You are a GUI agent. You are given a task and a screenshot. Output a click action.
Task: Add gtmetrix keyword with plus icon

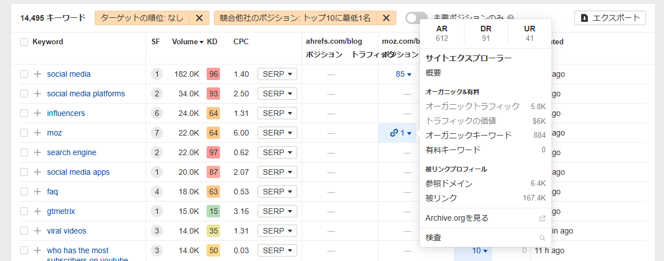tap(38, 211)
